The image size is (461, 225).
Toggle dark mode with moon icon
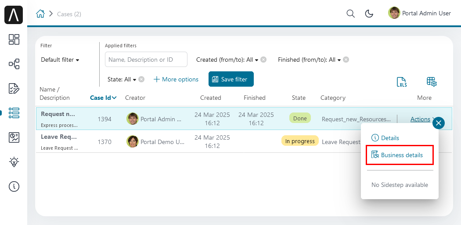pos(369,14)
